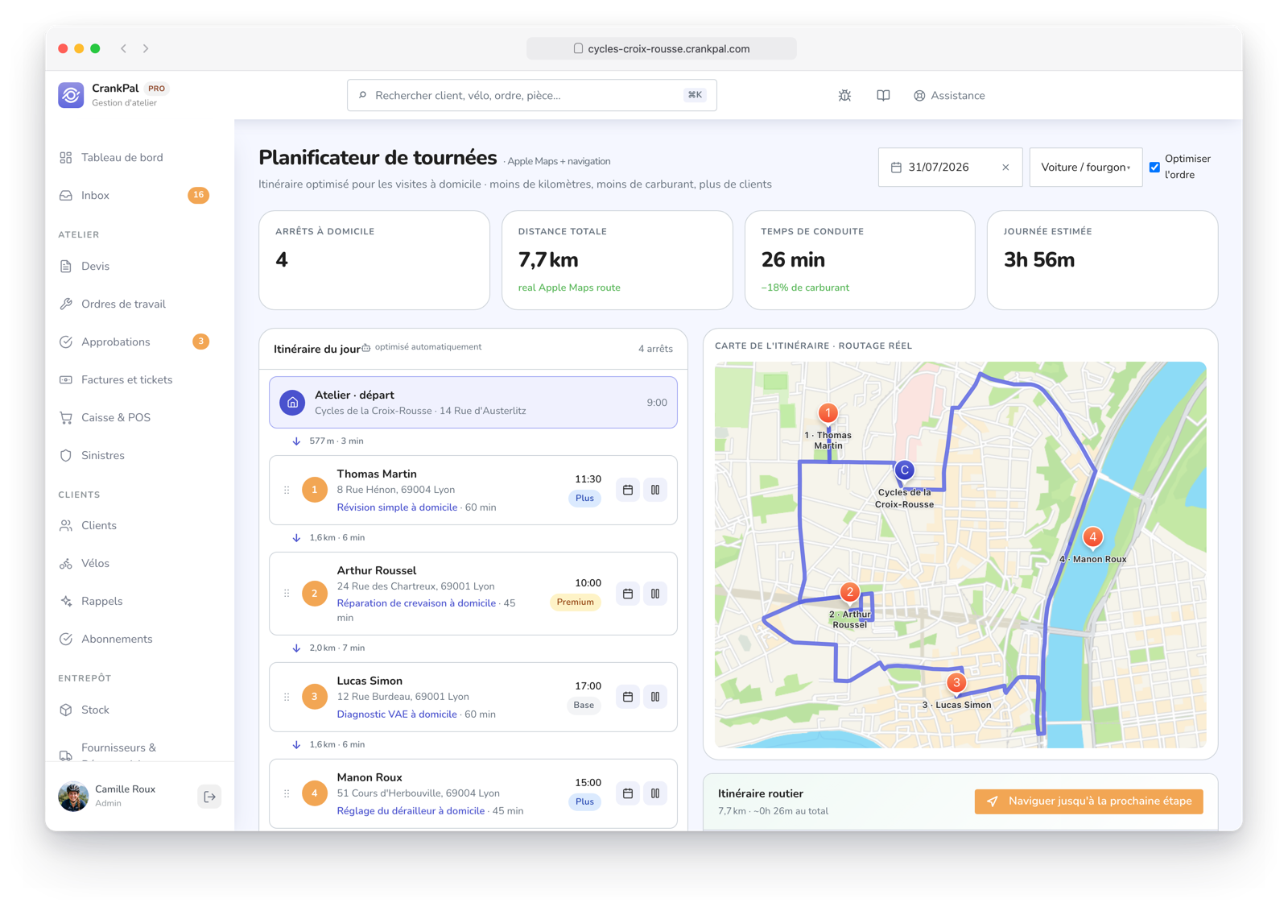The height and width of the screenshot is (911, 1288).
Task: Click Base badge on Lucas Simon
Action: [584, 706]
